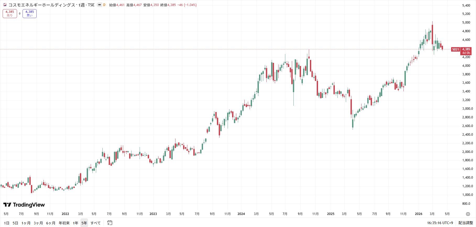This screenshot has width=476, height=227.
Task: Toggle the 配当調整 dividend adjustment
Action: tap(466, 223)
